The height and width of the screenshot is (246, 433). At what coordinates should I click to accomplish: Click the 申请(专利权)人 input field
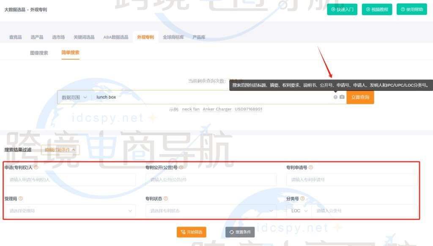tap(70, 179)
